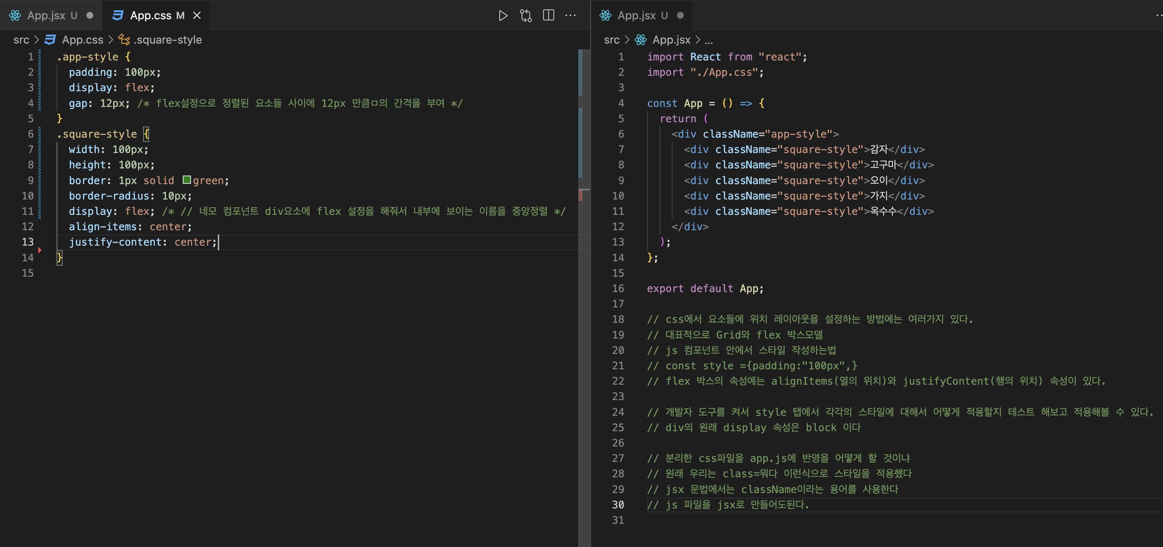Open the changes compare icon
The width and height of the screenshot is (1163, 547).
(525, 16)
